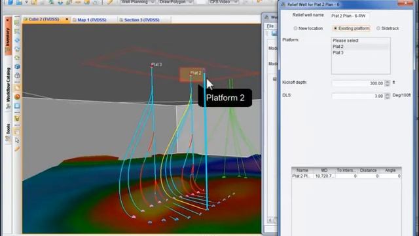Open the Draw Polygon dropdown

[191, 2]
